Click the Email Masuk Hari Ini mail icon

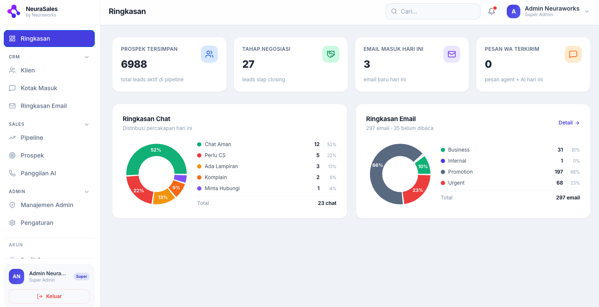point(452,54)
